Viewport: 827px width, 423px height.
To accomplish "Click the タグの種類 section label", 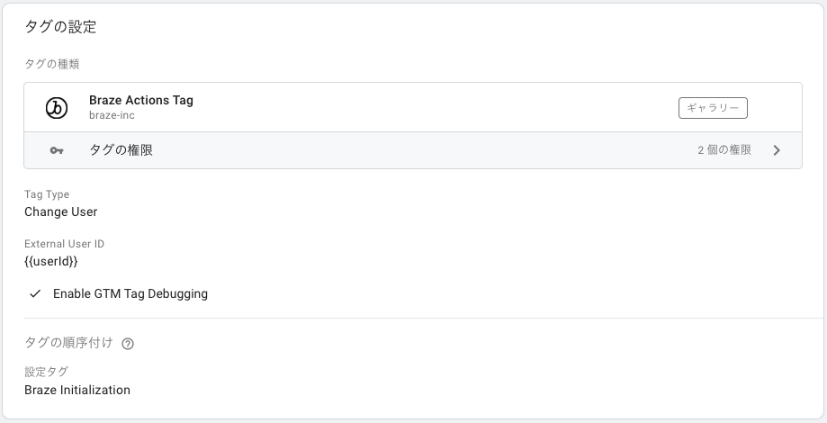I will point(51,64).
